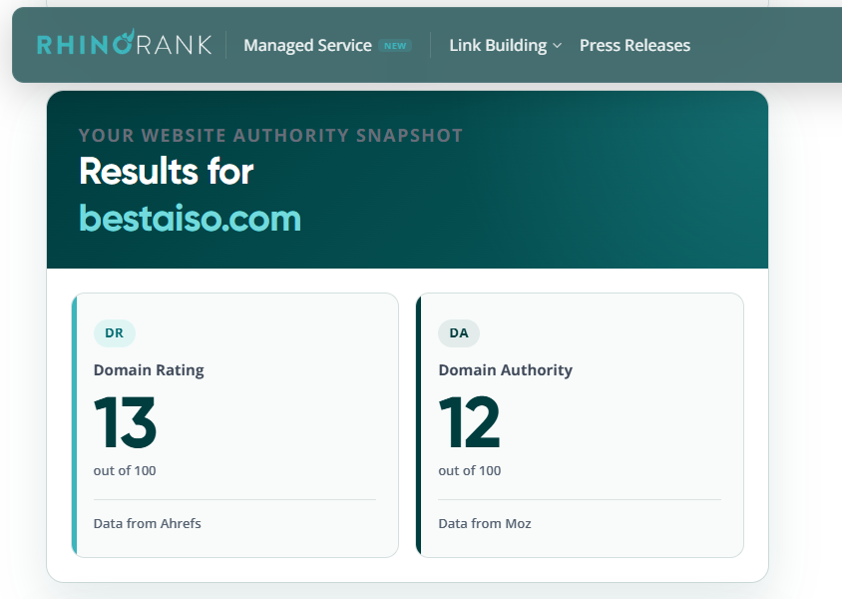The width and height of the screenshot is (842, 599).
Task: Open the Managed Service menu item
Action: tap(307, 46)
